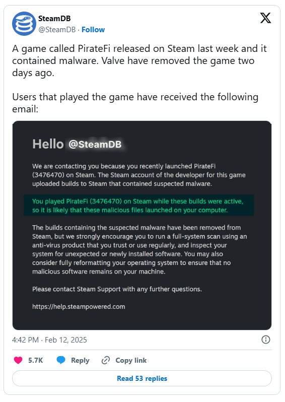Open Read 53 replies
Viewport: 285px width, 402px height.
(x=142, y=378)
